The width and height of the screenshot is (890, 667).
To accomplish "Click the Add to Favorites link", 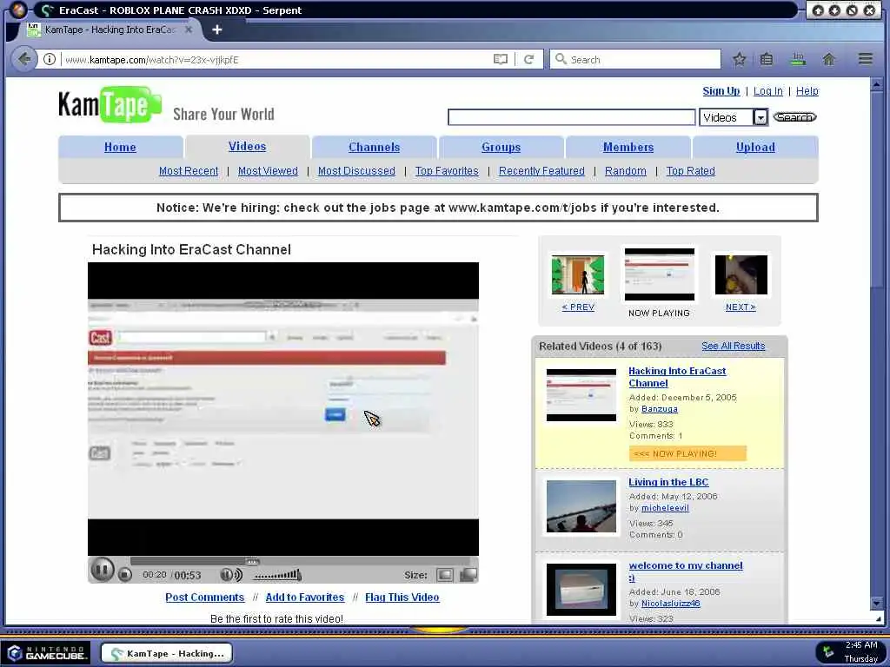I will click(x=305, y=598).
